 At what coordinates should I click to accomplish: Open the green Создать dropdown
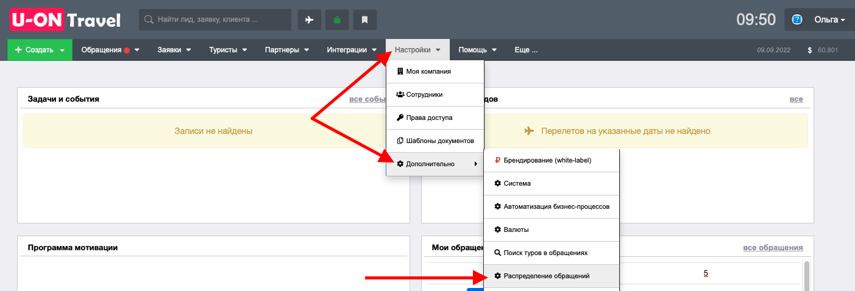(x=40, y=50)
